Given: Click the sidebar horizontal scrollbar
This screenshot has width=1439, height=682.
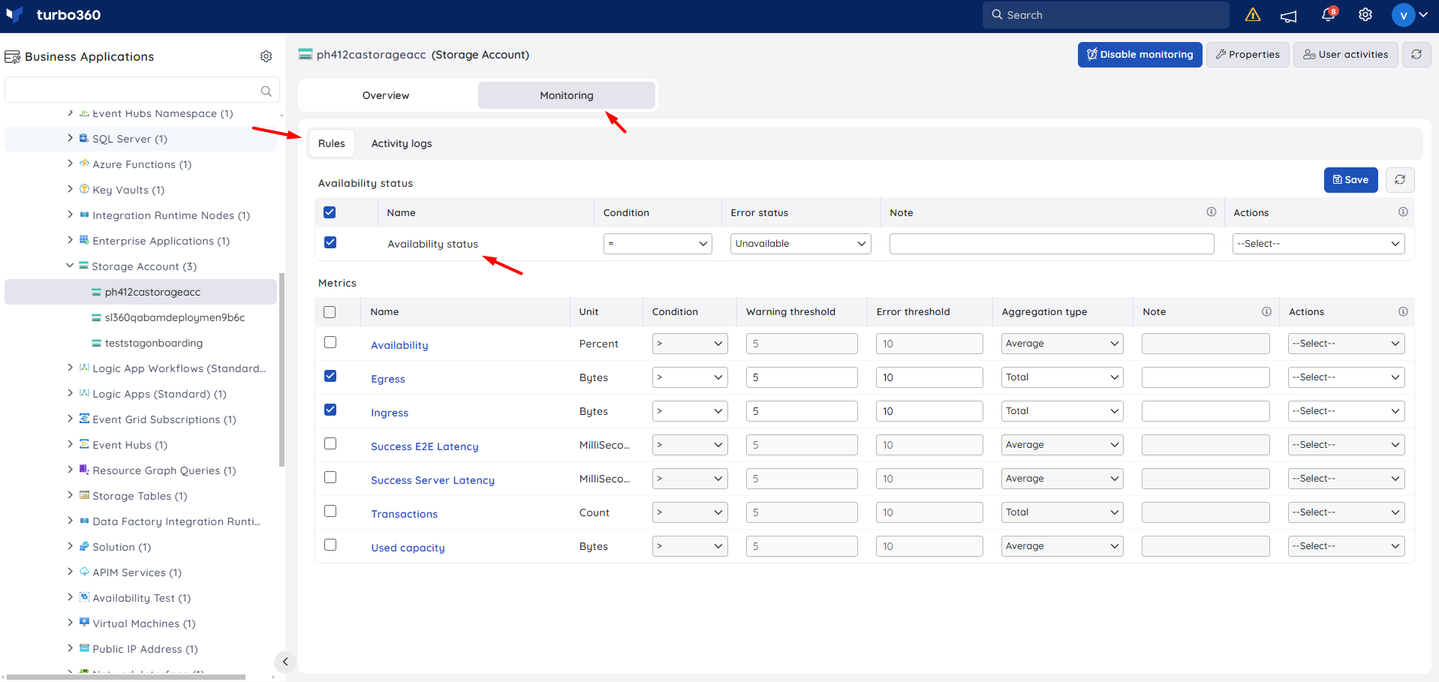Looking at the screenshot, I should click(126, 677).
